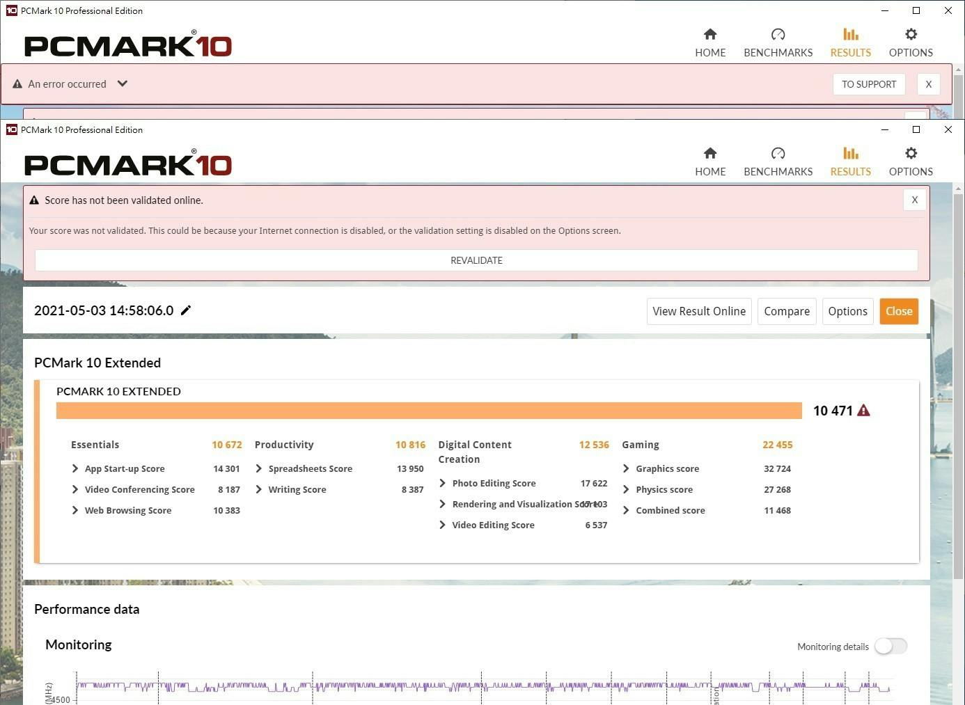Click the PCMark 10 logo in front window

tap(128, 164)
